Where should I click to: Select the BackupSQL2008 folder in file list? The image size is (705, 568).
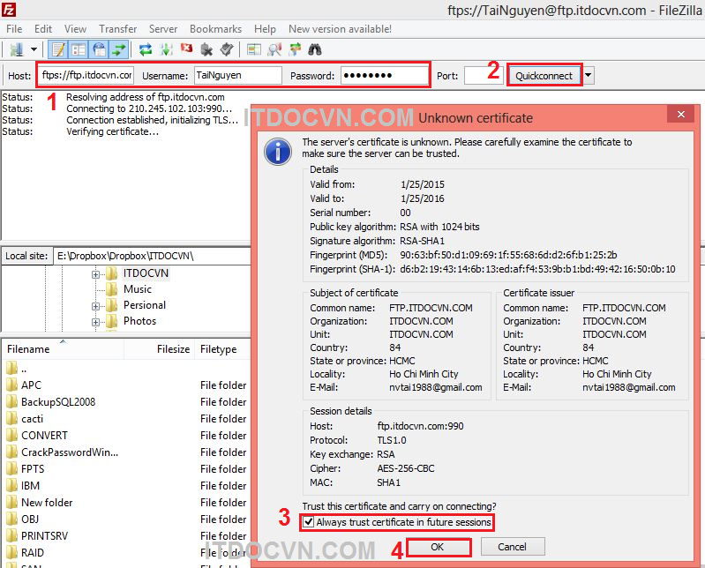[x=57, y=402]
